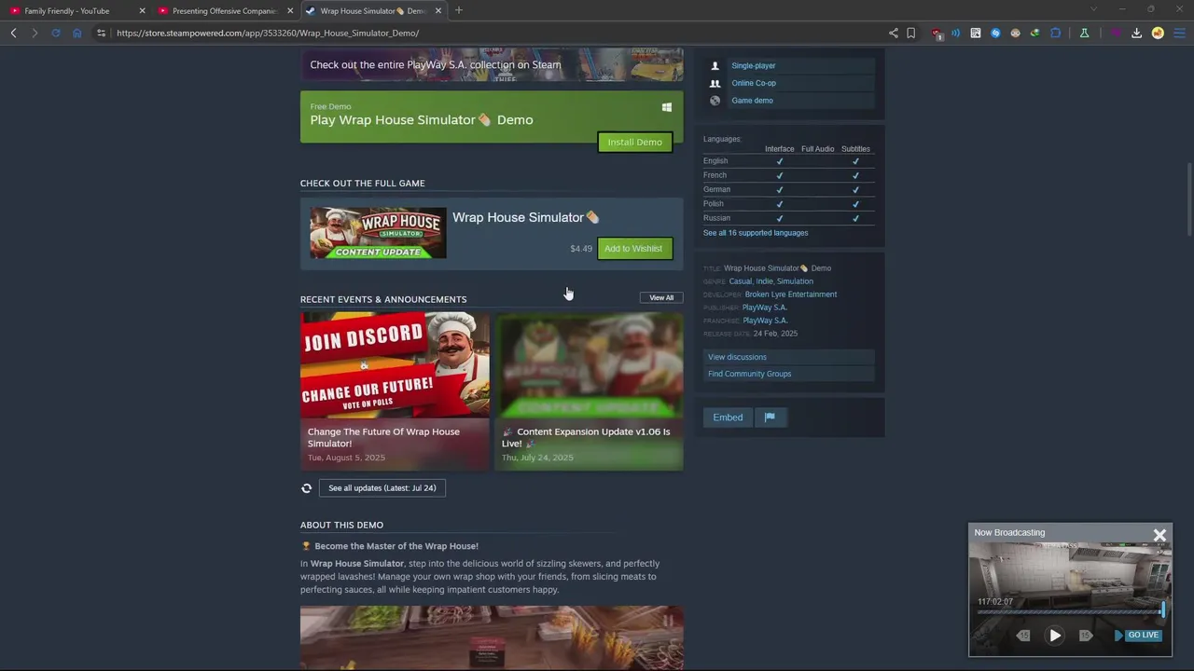
Task: Open Wrap House Simulator full game thumbnail
Action: tap(378, 233)
